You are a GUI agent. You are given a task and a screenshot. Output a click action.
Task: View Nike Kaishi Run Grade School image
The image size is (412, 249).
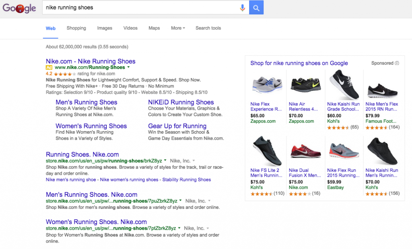344,85
